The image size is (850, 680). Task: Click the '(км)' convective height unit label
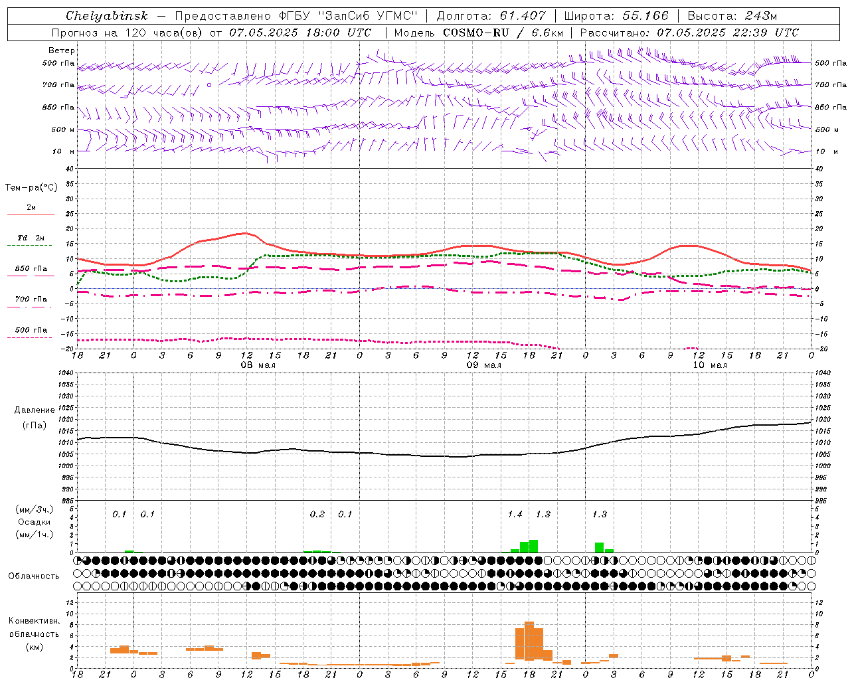pos(35,647)
